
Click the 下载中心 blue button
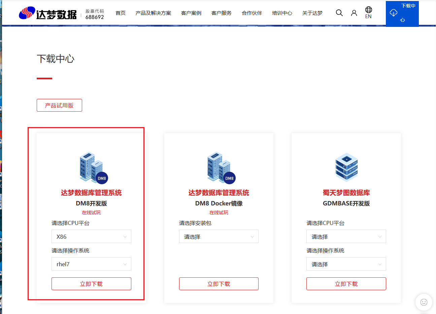402,13
